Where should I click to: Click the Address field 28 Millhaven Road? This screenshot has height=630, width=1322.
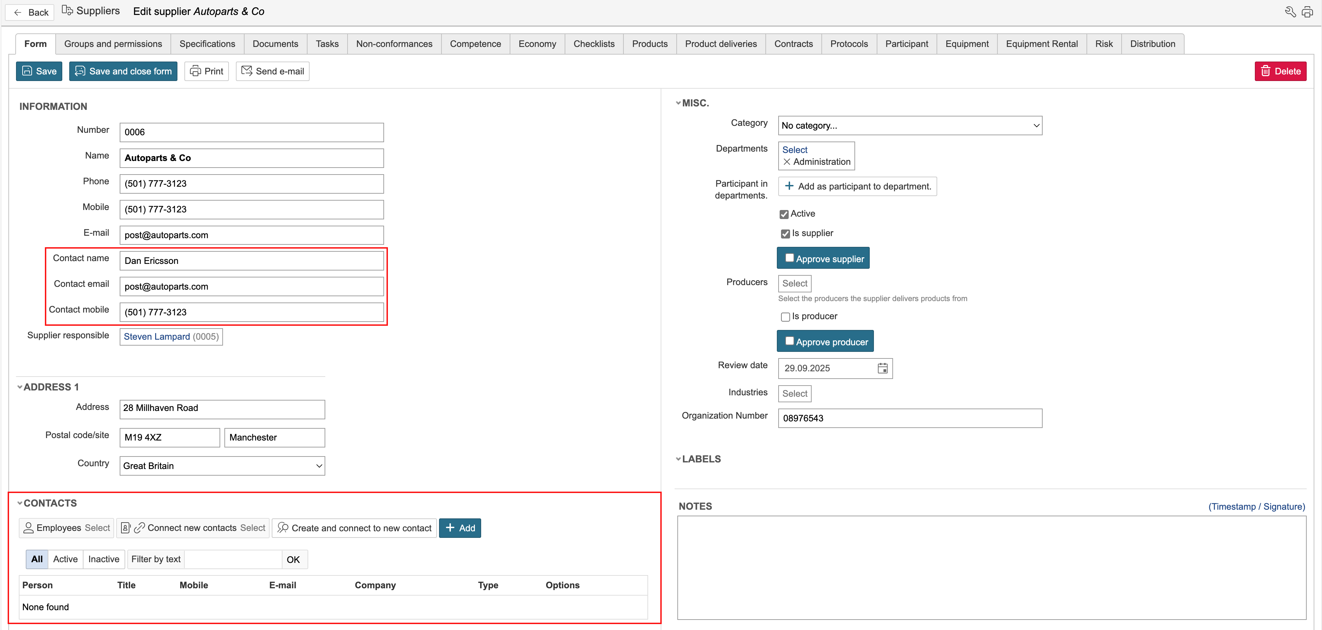(x=222, y=409)
